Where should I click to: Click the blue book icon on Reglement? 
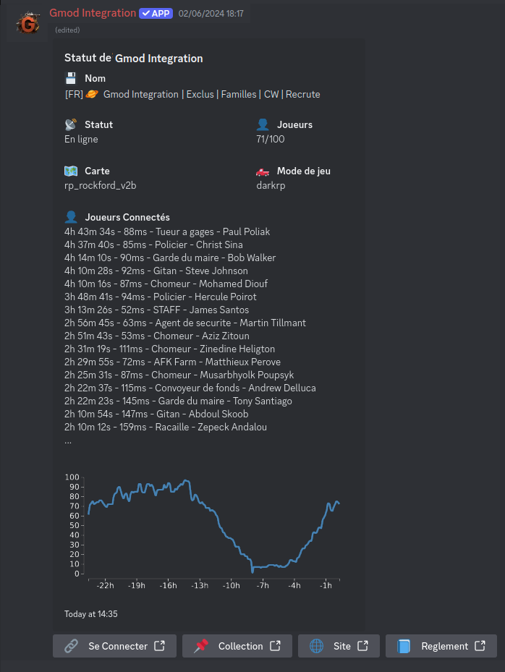pos(404,646)
